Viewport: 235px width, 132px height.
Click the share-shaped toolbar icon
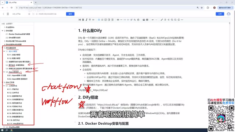pyautogui.click(x=169, y=20)
